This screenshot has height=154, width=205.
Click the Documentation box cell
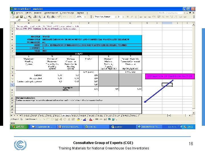pyautogui.click(x=79, y=100)
